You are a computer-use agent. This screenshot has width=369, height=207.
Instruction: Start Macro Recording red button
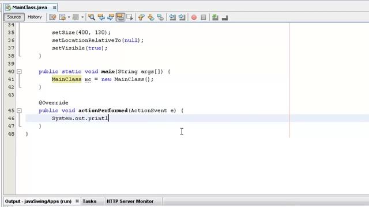point(194,17)
